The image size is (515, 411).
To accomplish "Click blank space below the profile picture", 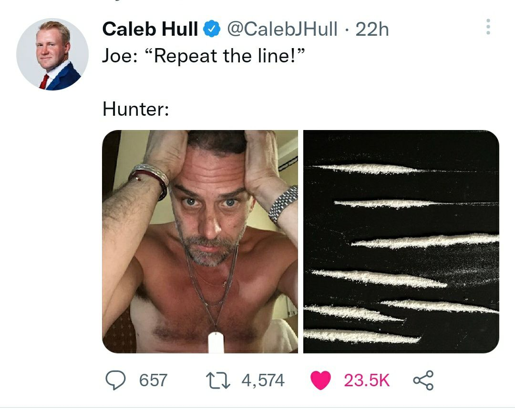I will (52, 214).
